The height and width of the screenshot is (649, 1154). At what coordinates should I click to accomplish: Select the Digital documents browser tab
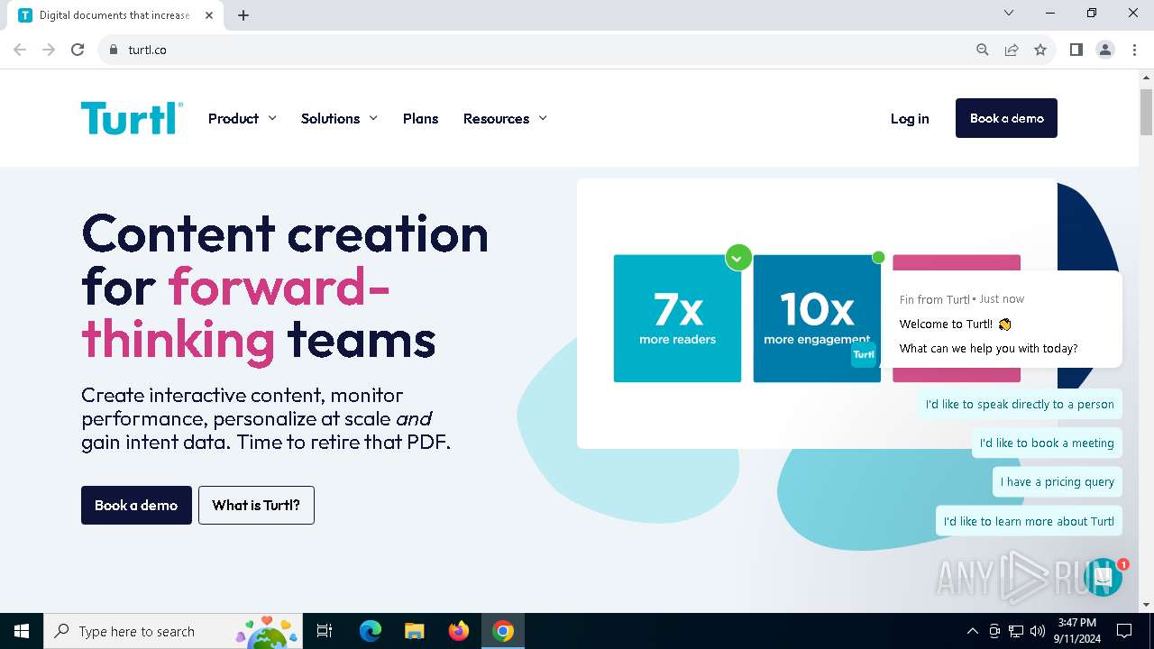pyautogui.click(x=116, y=15)
